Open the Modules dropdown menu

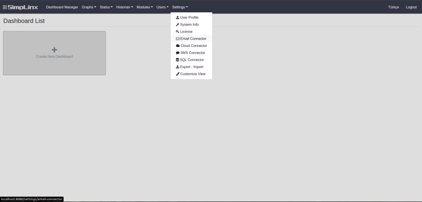coord(144,7)
